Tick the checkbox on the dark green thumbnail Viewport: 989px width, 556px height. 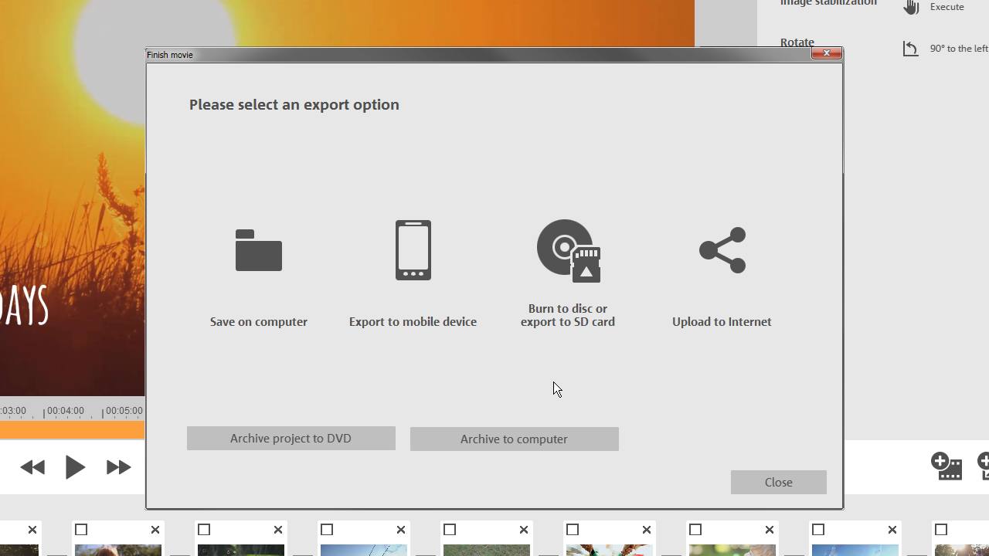click(204, 530)
